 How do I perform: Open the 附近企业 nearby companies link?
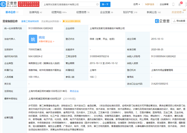pos(74,91)
